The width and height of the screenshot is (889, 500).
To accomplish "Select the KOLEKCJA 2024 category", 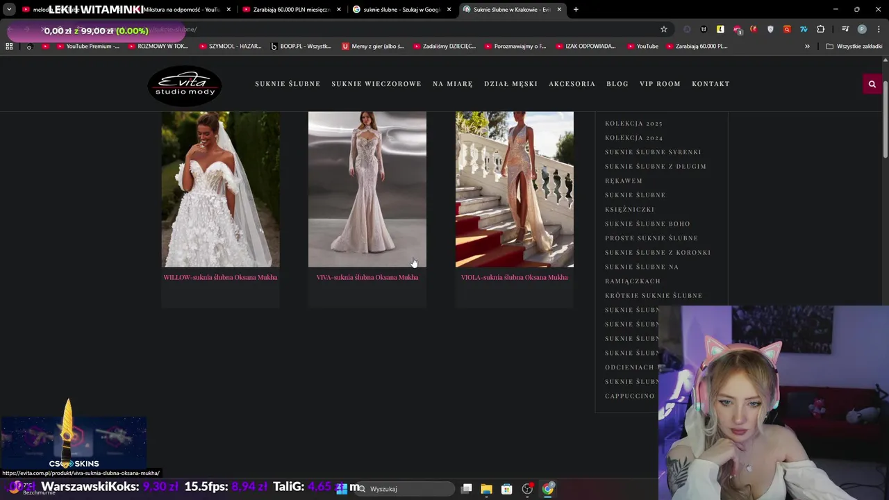I will point(633,137).
